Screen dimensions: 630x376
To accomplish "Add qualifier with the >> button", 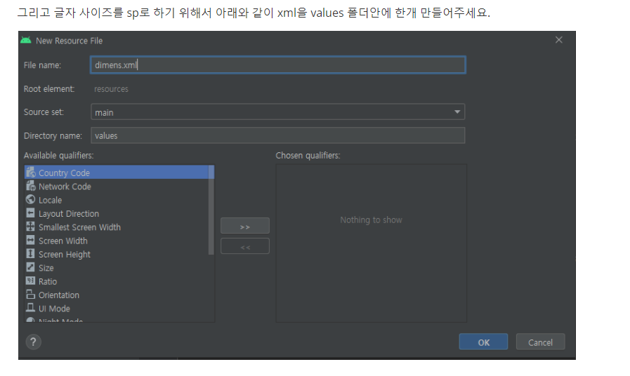I will [245, 226].
